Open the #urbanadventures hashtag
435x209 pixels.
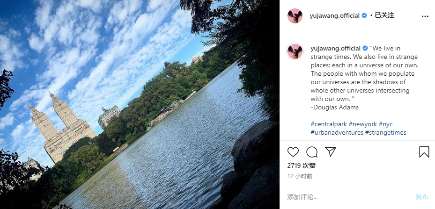point(337,132)
